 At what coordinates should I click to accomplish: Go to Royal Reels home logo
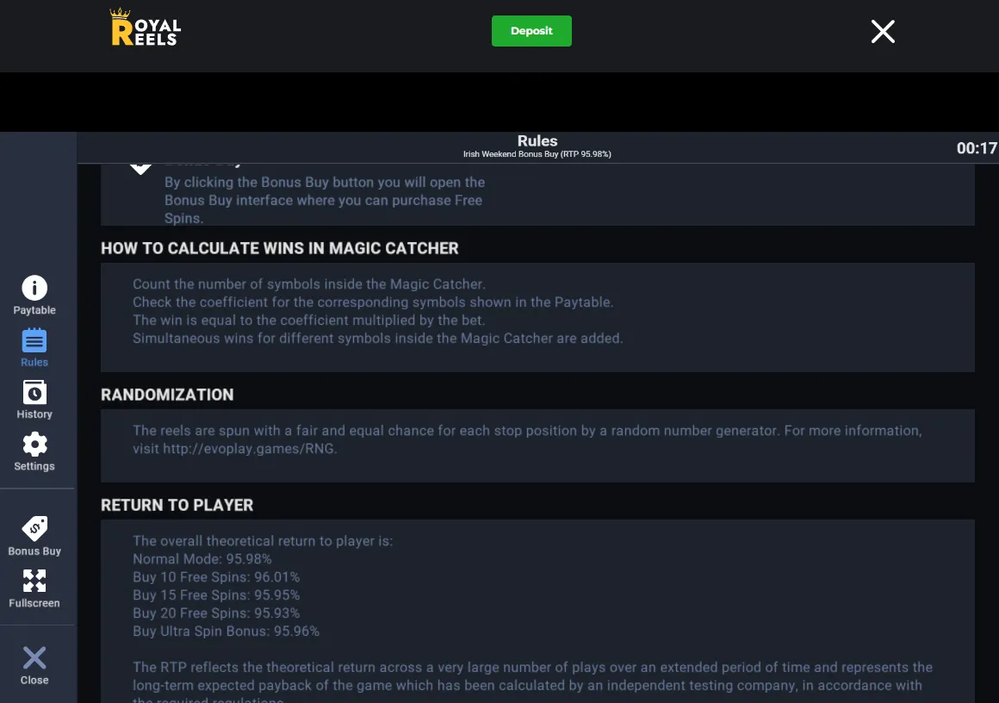click(x=146, y=28)
